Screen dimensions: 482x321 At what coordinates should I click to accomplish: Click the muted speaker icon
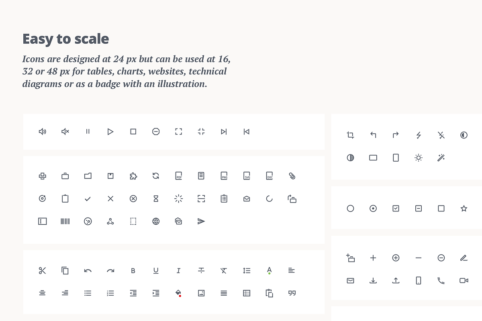point(65,132)
